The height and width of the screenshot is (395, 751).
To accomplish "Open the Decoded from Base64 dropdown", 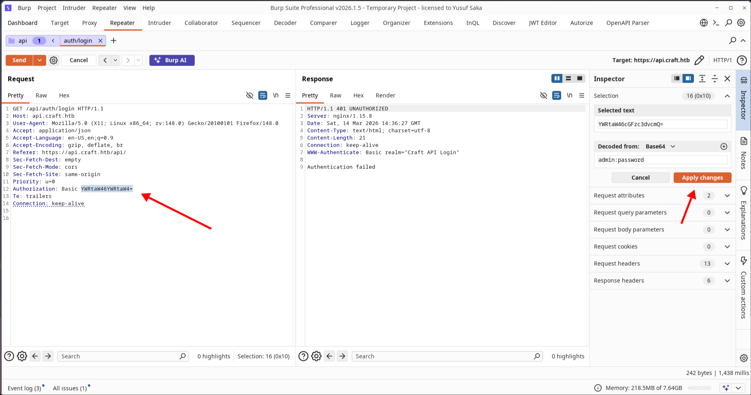I will pos(660,146).
